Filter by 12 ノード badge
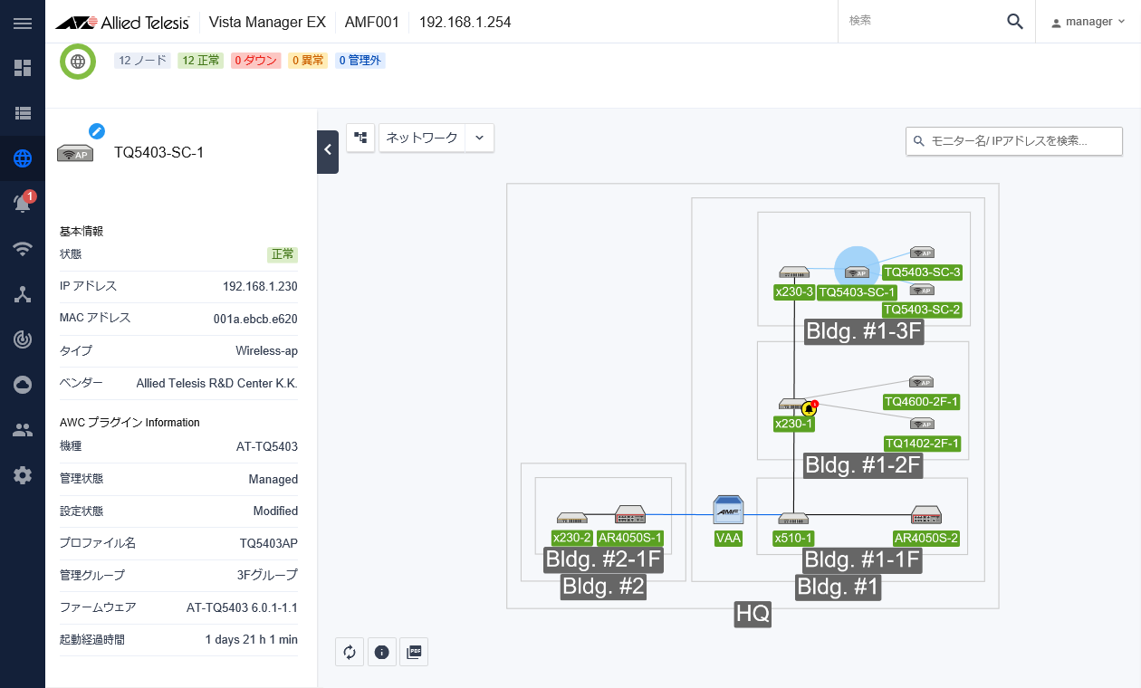Viewport: 1141px width, 688px height. (x=142, y=61)
